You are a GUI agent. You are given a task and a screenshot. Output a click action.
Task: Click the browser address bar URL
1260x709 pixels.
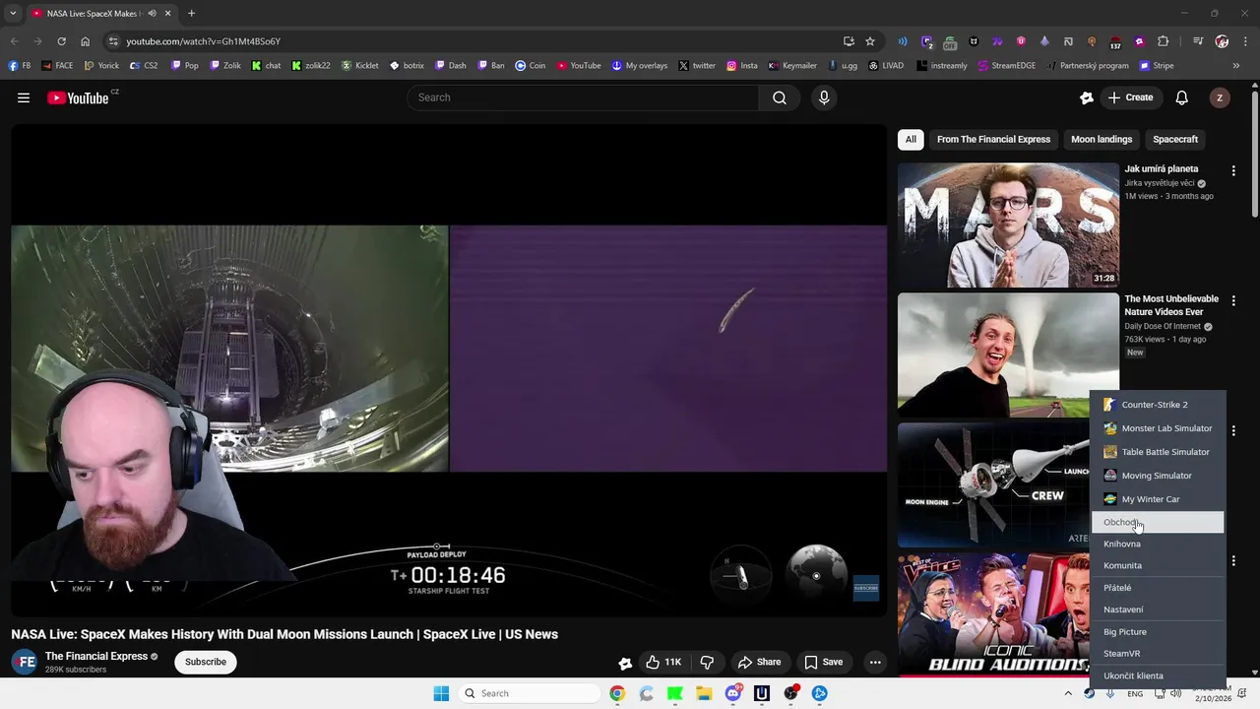[x=204, y=41]
